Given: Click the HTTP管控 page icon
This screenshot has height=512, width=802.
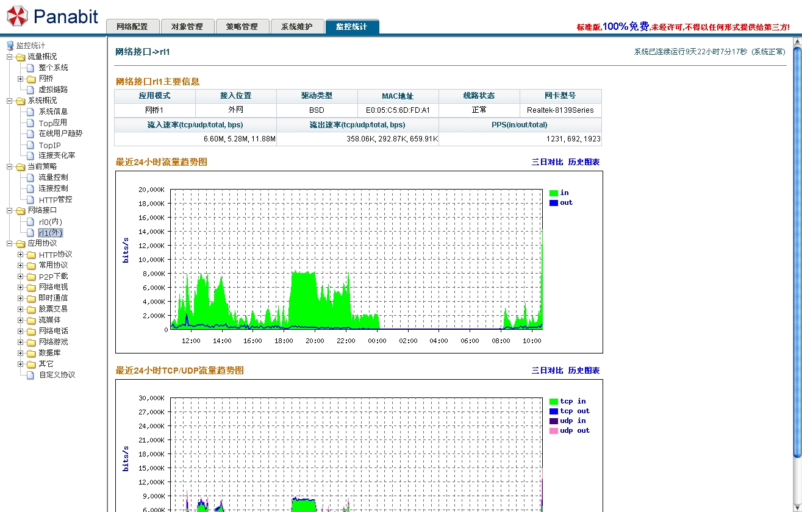Looking at the screenshot, I should (x=30, y=199).
